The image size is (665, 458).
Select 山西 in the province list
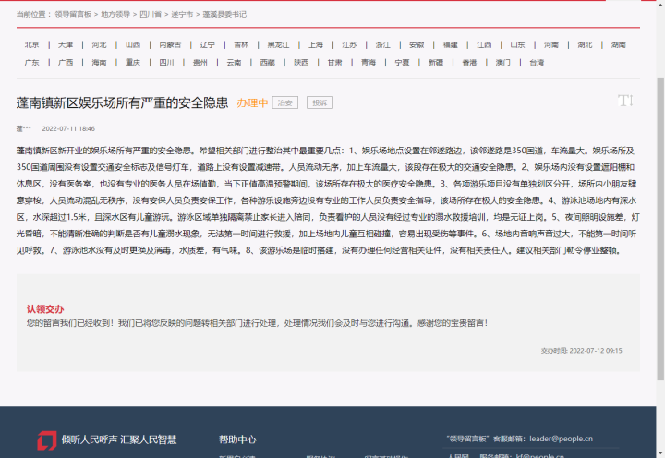point(133,44)
